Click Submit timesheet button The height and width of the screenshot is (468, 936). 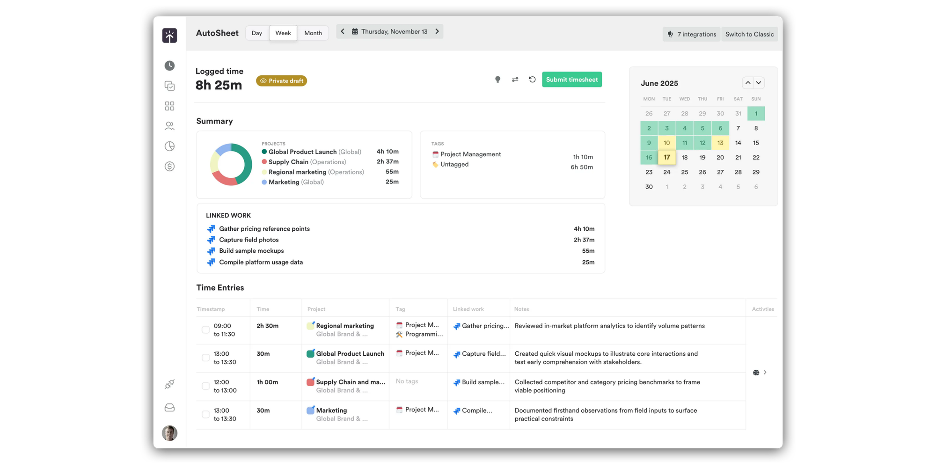572,80
